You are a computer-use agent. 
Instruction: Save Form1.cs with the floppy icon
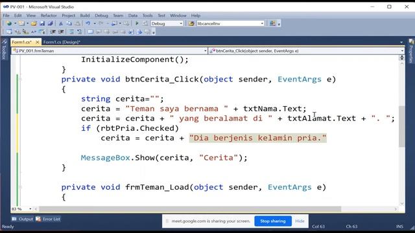coord(42,23)
